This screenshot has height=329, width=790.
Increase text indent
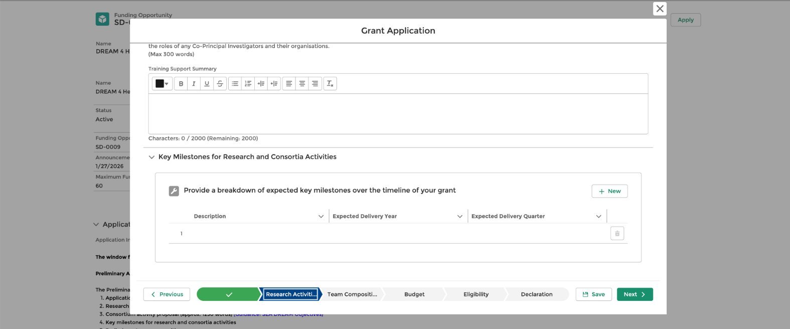click(x=261, y=84)
